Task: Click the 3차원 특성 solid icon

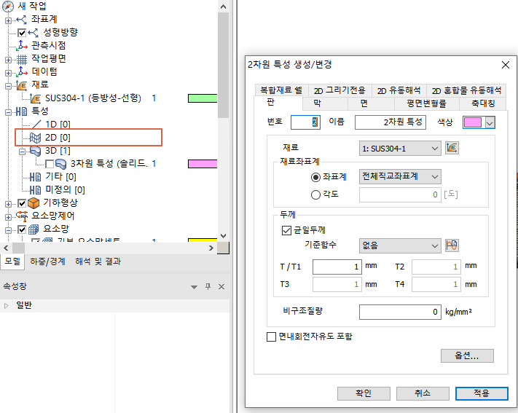Action: coord(60,164)
